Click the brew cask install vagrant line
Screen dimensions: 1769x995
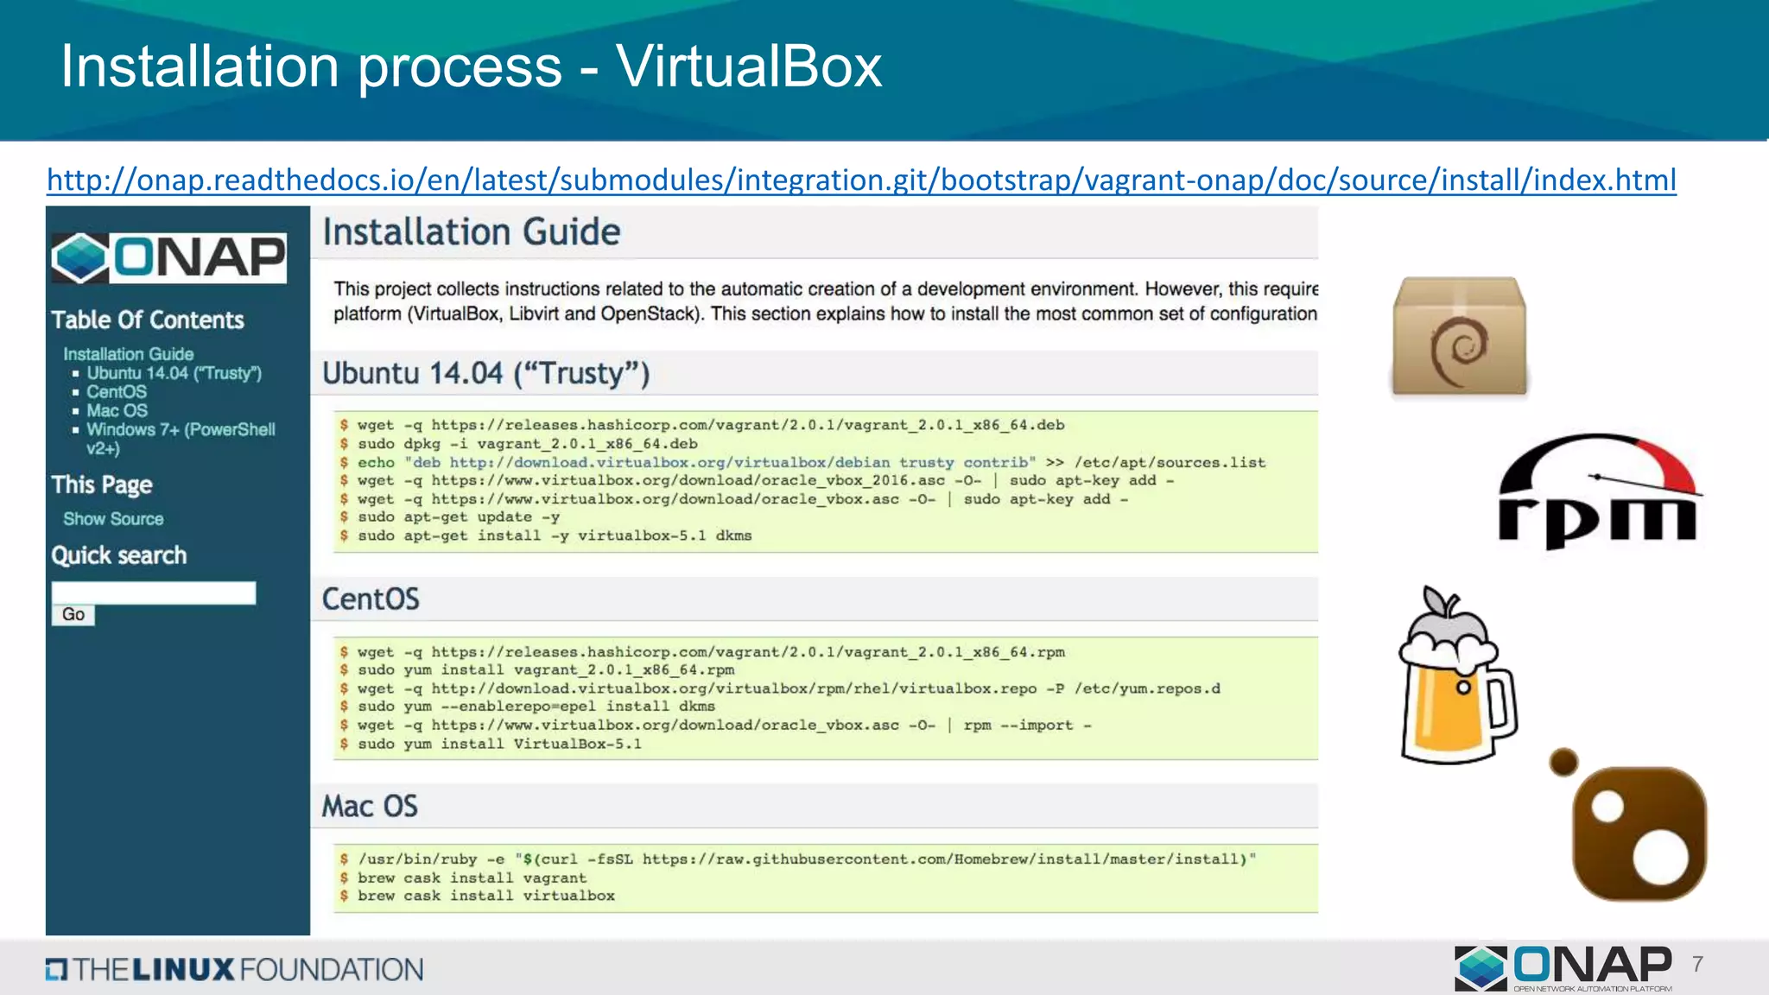pyautogui.click(x=463, y=878)
